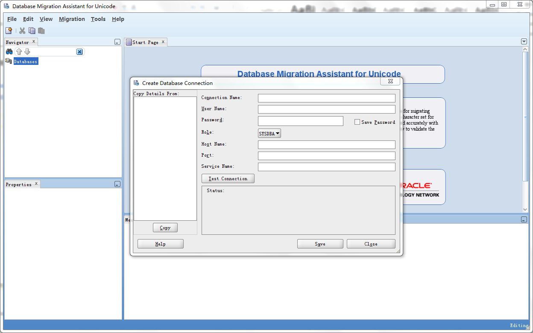Click the Connection Name input field

click(327, 98)
